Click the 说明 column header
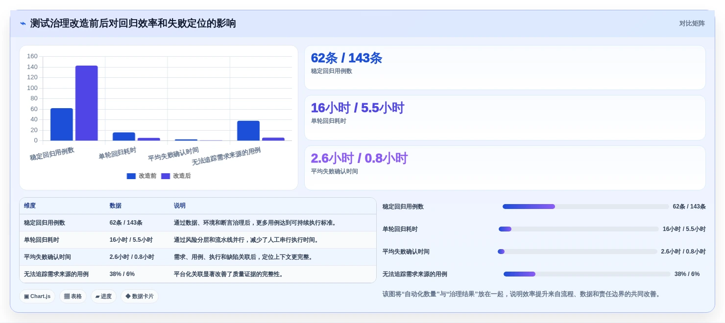 (x=180, y=206)
